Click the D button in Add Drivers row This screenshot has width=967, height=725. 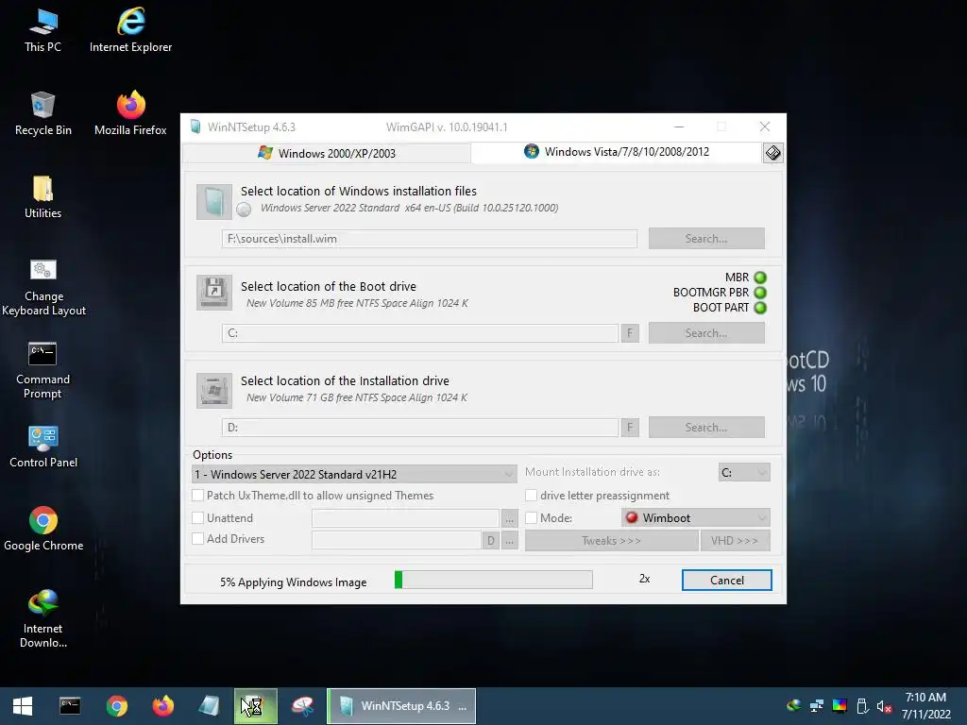pos(491,541)
